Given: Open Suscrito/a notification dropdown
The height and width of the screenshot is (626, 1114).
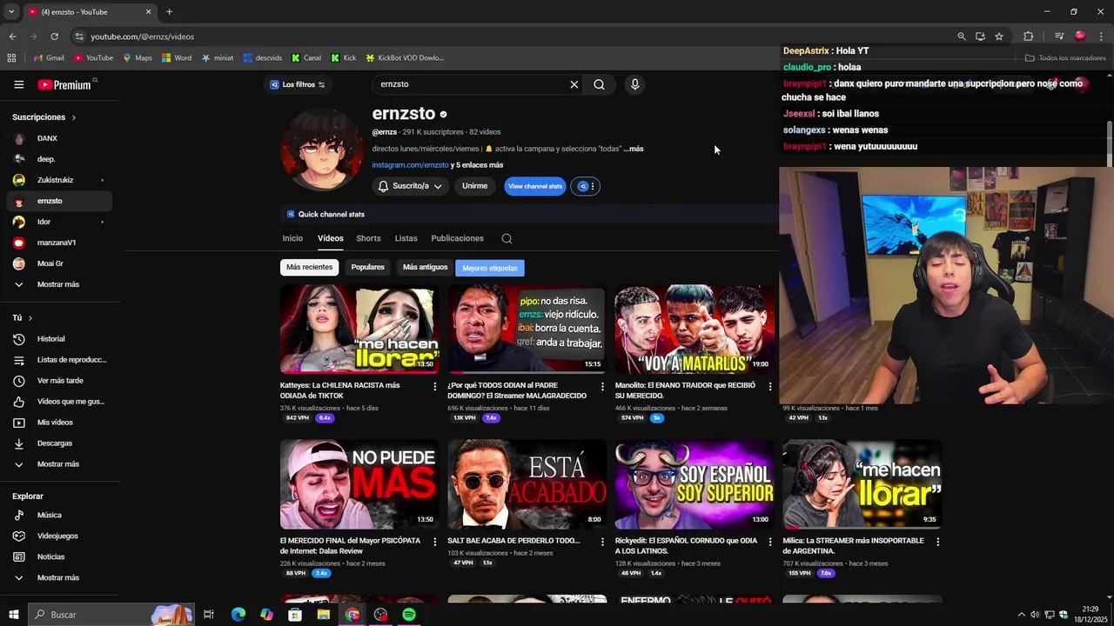Looking at the screenshot, I should tap(410, 186).
